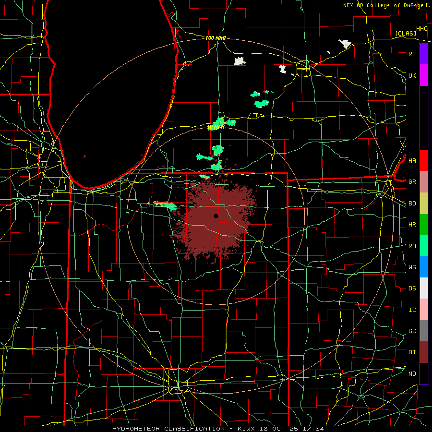Click the HR legend label
Image resolution: width=432 pixels, height=432 pixels.
click(412, 225)
